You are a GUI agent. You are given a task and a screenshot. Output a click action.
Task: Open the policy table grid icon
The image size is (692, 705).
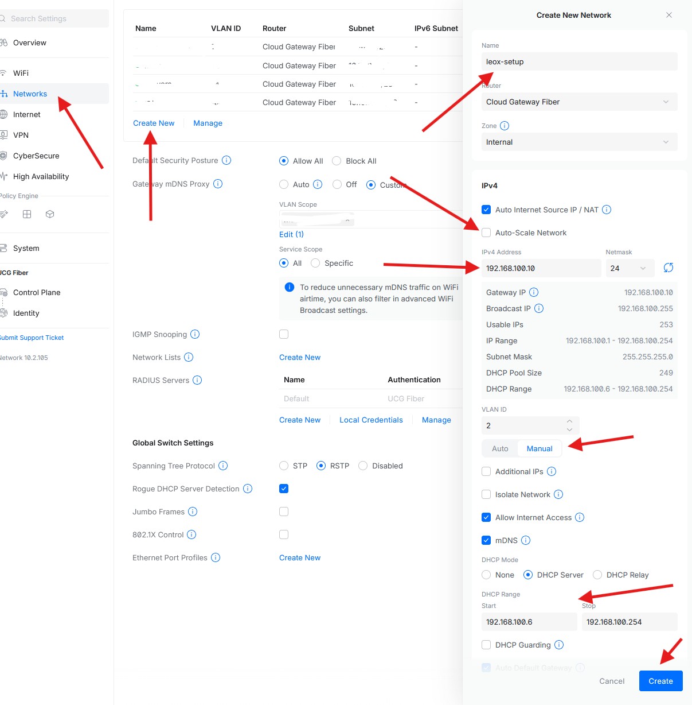27,214
